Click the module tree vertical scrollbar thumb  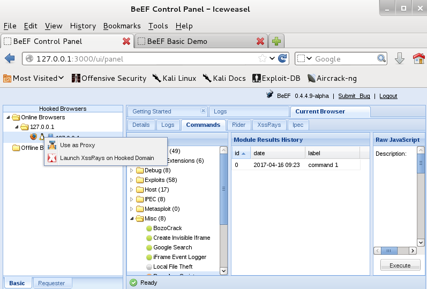click(x=223, y=189)
